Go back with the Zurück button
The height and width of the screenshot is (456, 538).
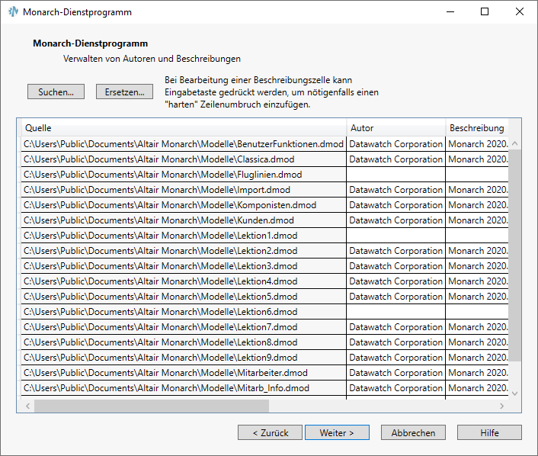tap(270, 432)
